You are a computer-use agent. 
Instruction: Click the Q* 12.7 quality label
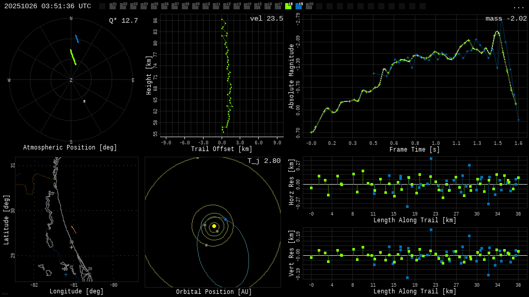tap(123, 21)
